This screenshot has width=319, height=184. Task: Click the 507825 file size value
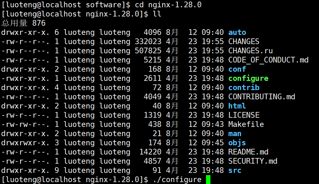148,51
